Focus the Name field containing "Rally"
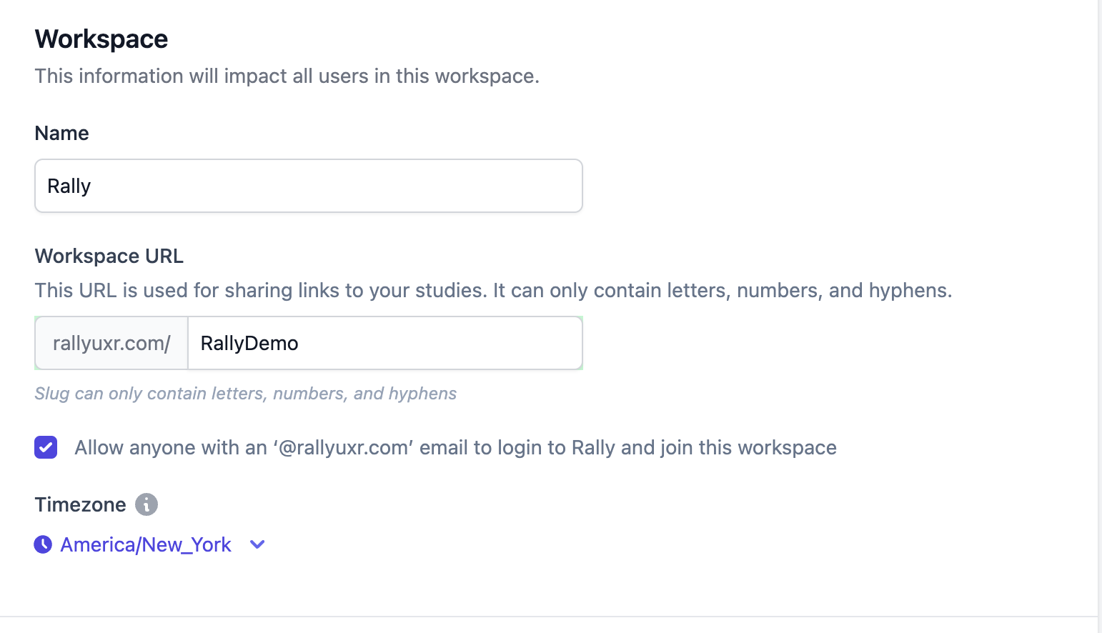The image size is (1102, 633). tap(309, 186)
